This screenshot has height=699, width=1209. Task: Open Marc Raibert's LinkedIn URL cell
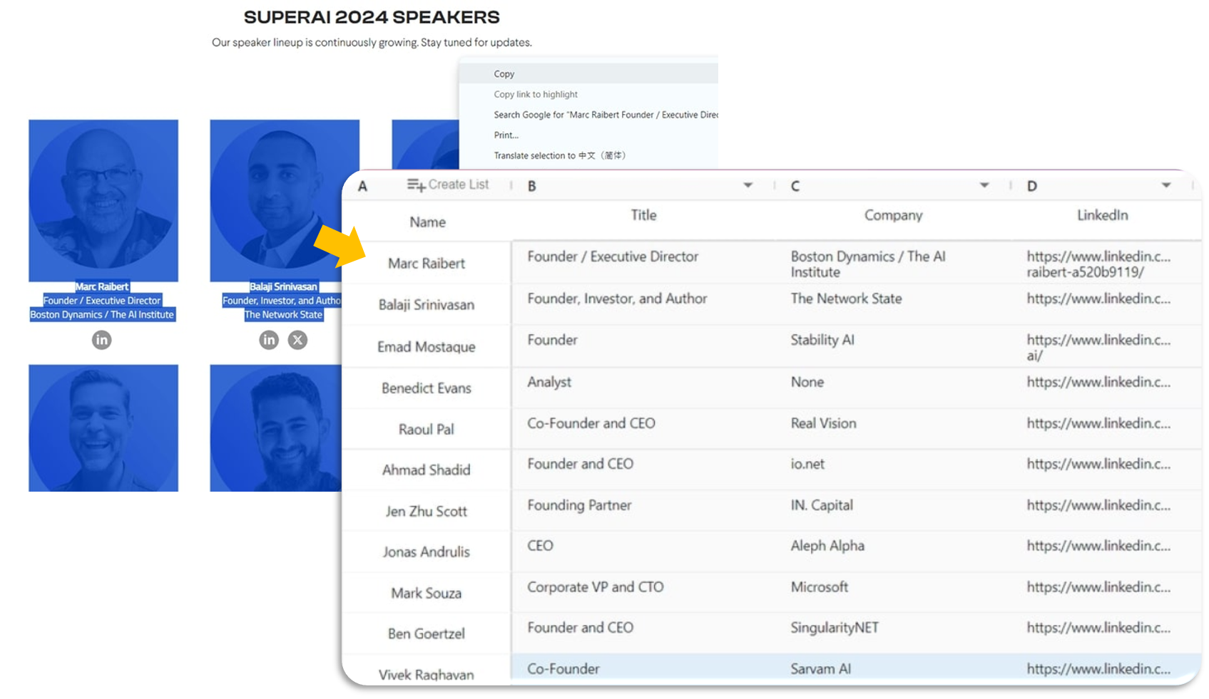tap(1098, 264)
